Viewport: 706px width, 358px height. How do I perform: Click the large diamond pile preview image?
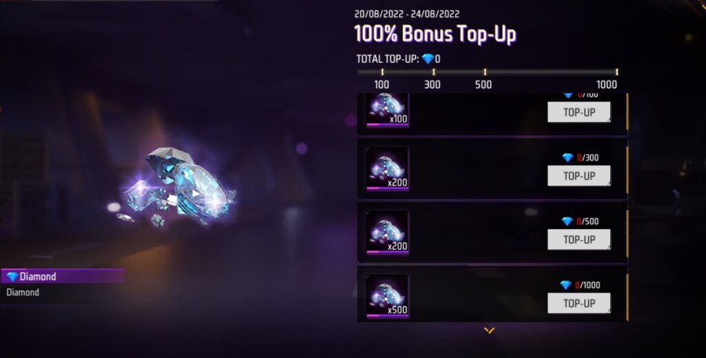(177, 186)
